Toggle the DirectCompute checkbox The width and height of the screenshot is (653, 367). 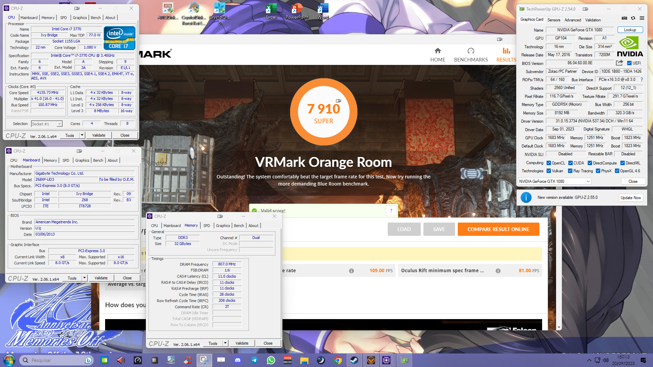[x=590, y=163]
